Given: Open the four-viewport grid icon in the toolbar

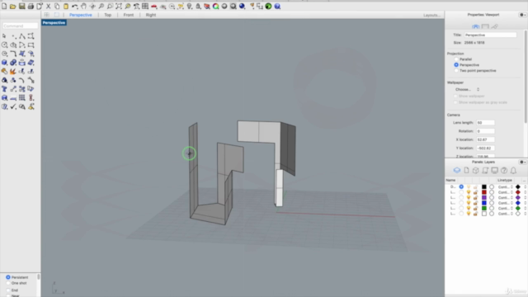Looking at the screenshot, I should click(145, 7).
